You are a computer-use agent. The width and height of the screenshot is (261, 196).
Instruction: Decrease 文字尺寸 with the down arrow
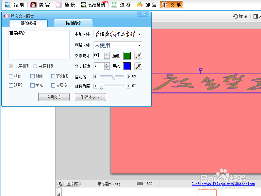coord(107,57)
